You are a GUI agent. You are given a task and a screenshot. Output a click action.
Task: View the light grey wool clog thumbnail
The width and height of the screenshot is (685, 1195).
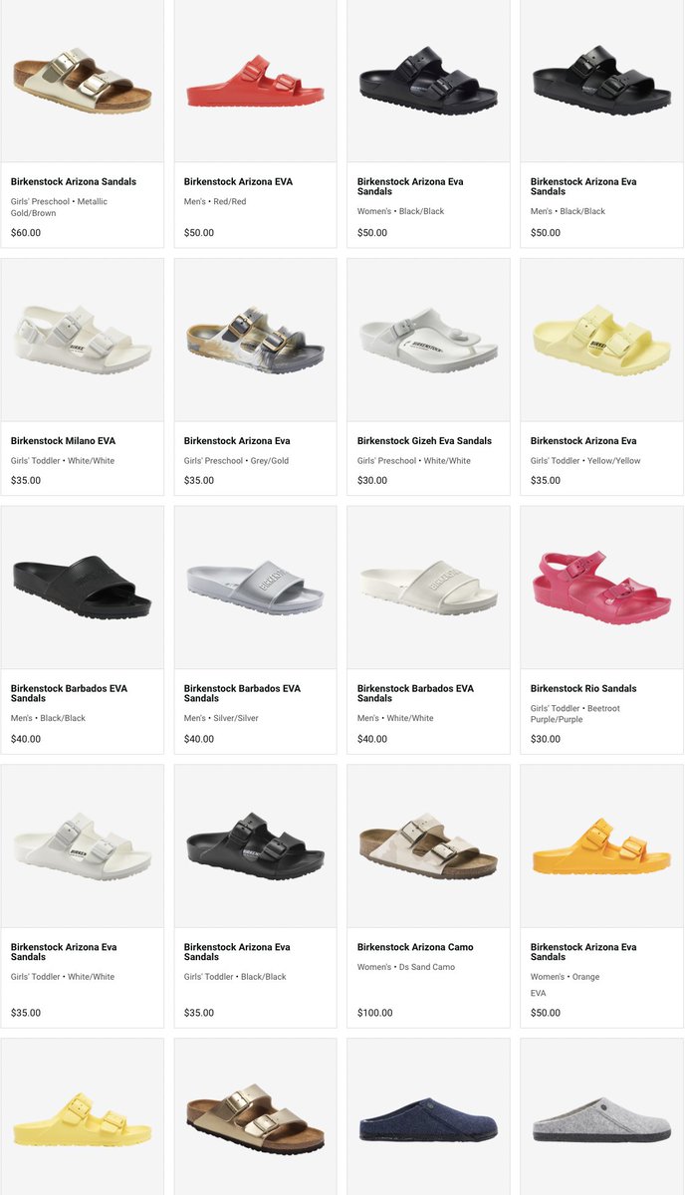point(601,1117)
